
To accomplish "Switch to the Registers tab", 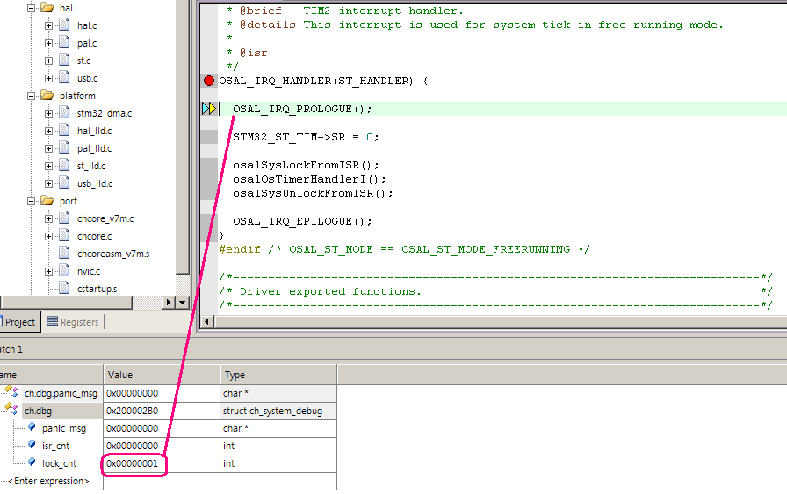I will click(x=73, y=322).
